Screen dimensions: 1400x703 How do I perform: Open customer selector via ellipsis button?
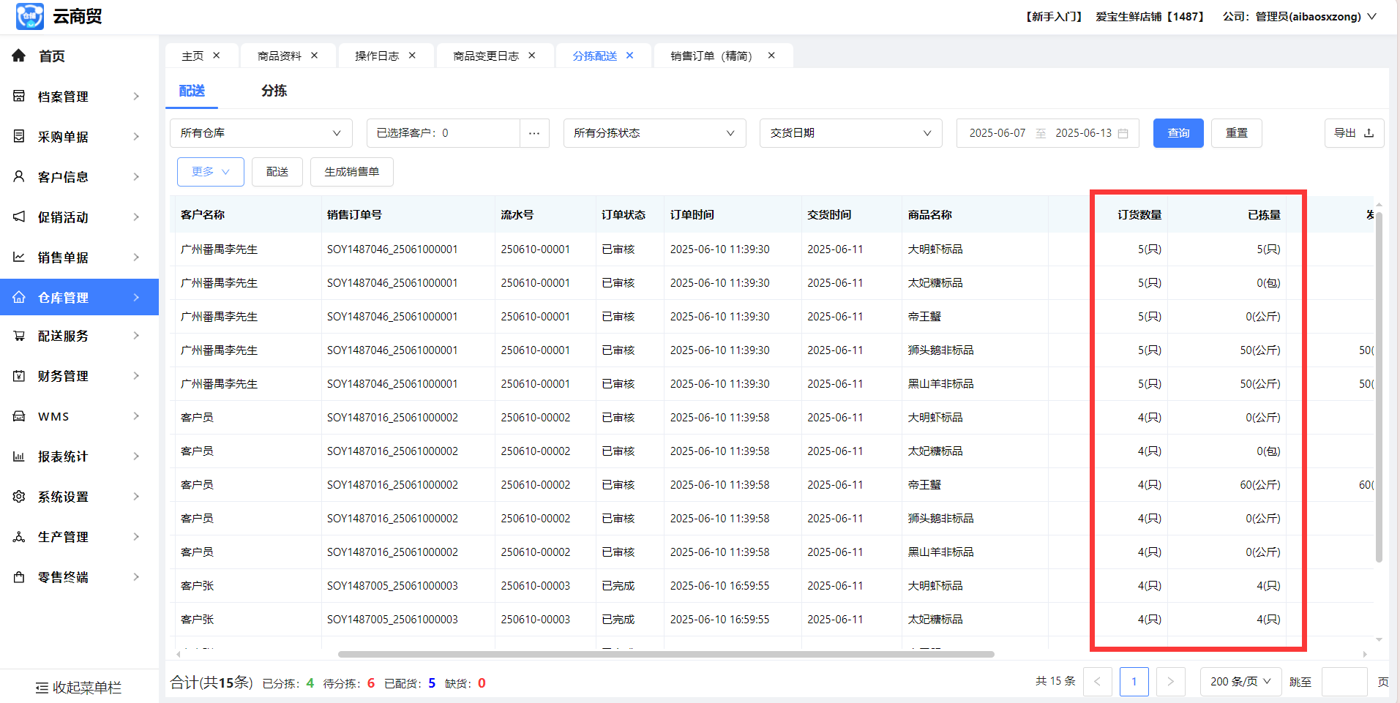click(534, 133)
